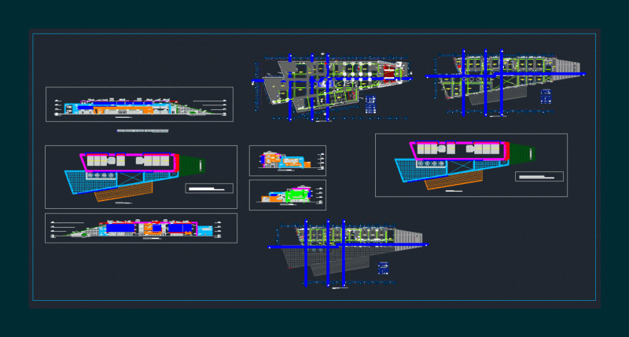Screen dimensions: 629x337
Task: Pick the orange hatched area in right roof plan
Action: pos(454,181)
